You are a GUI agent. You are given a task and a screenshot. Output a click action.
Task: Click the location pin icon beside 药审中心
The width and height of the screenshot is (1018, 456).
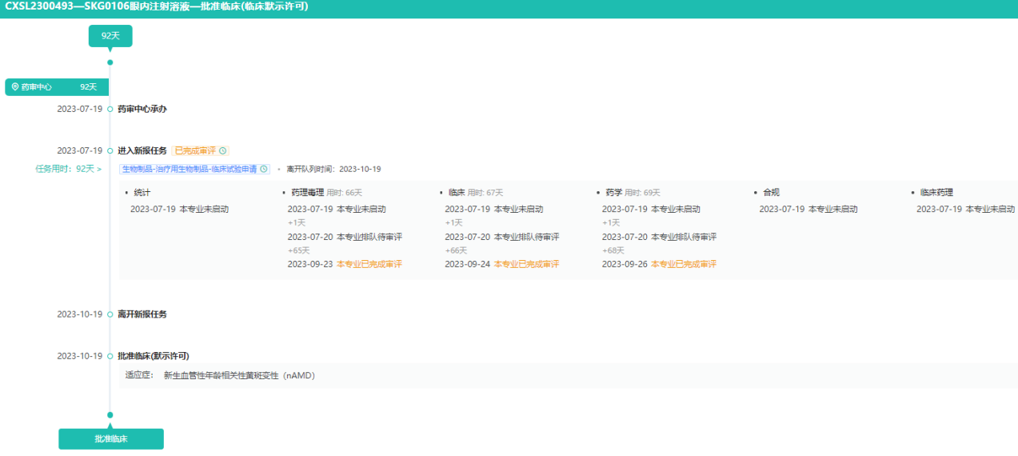(x=15, y=87)
